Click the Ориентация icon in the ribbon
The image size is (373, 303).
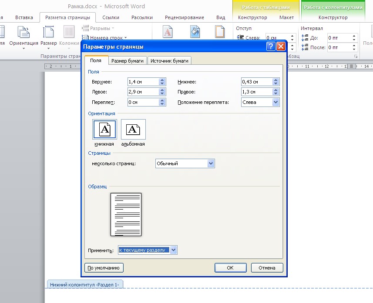click(24, 33)
